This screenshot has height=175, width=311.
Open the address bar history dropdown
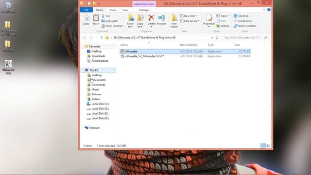click(x=212, y=38)
